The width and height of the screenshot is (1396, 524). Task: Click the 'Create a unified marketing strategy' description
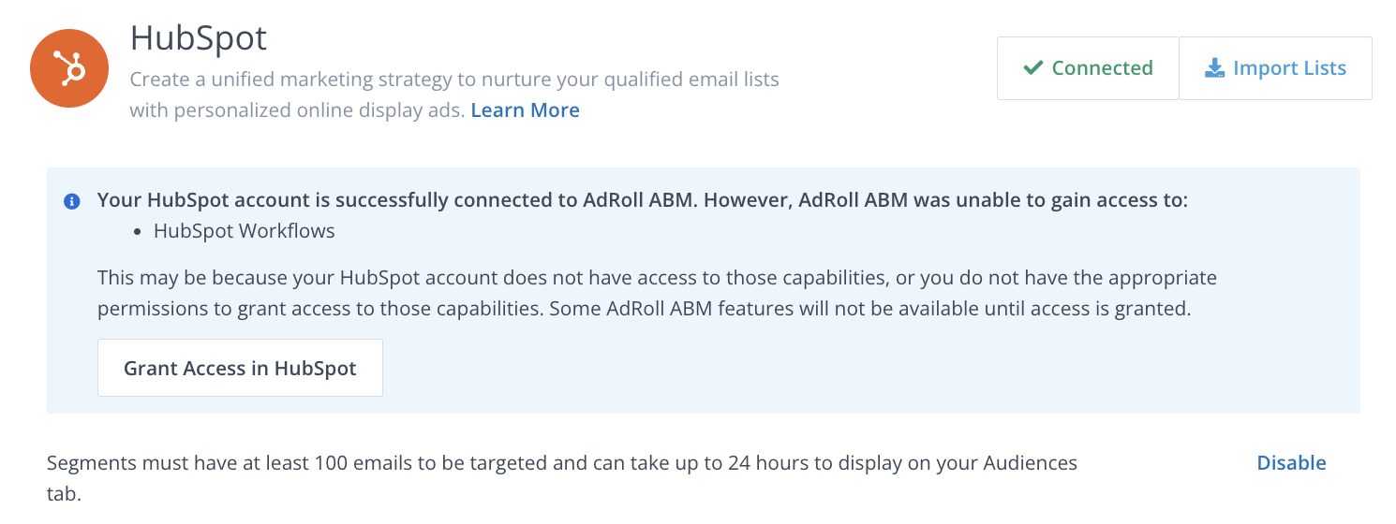pyautogui.click(x=454, y=80)
